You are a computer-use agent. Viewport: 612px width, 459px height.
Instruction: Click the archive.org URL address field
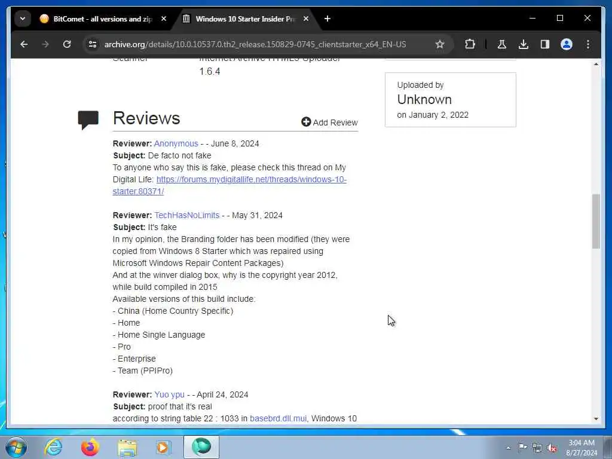coord(255,44)
